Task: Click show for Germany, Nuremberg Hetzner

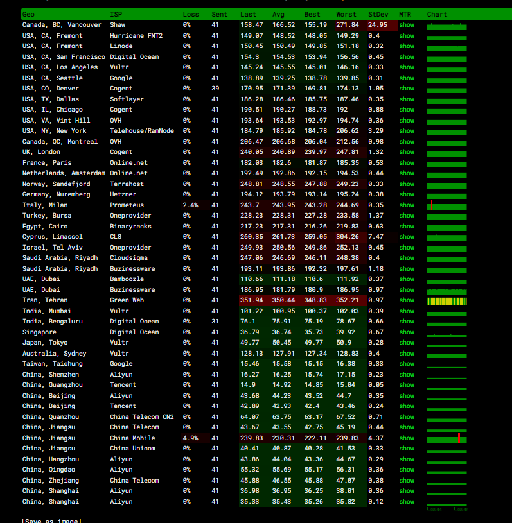Action: (407, 194)
